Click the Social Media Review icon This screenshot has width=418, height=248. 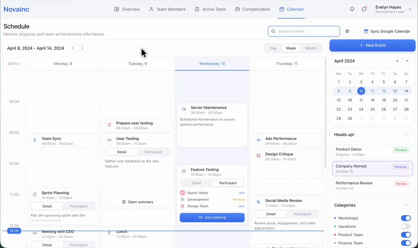pos(258,202)
